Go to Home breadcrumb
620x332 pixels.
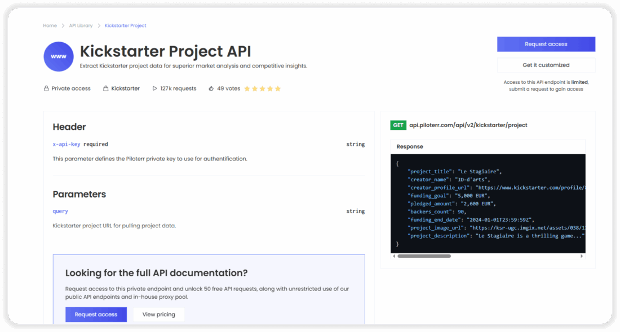[50, 26]
